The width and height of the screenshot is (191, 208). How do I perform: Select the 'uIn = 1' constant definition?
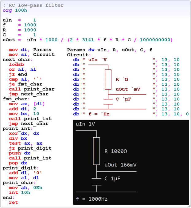[x=19, y=20]
